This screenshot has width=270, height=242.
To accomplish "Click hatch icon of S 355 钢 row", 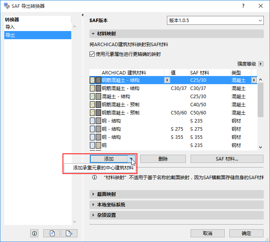I will (93, 137).
